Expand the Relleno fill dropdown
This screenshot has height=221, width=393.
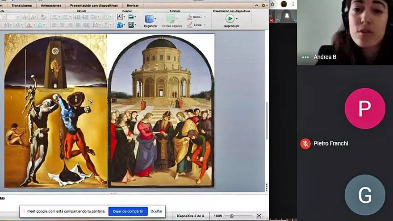tap(204, 17)
